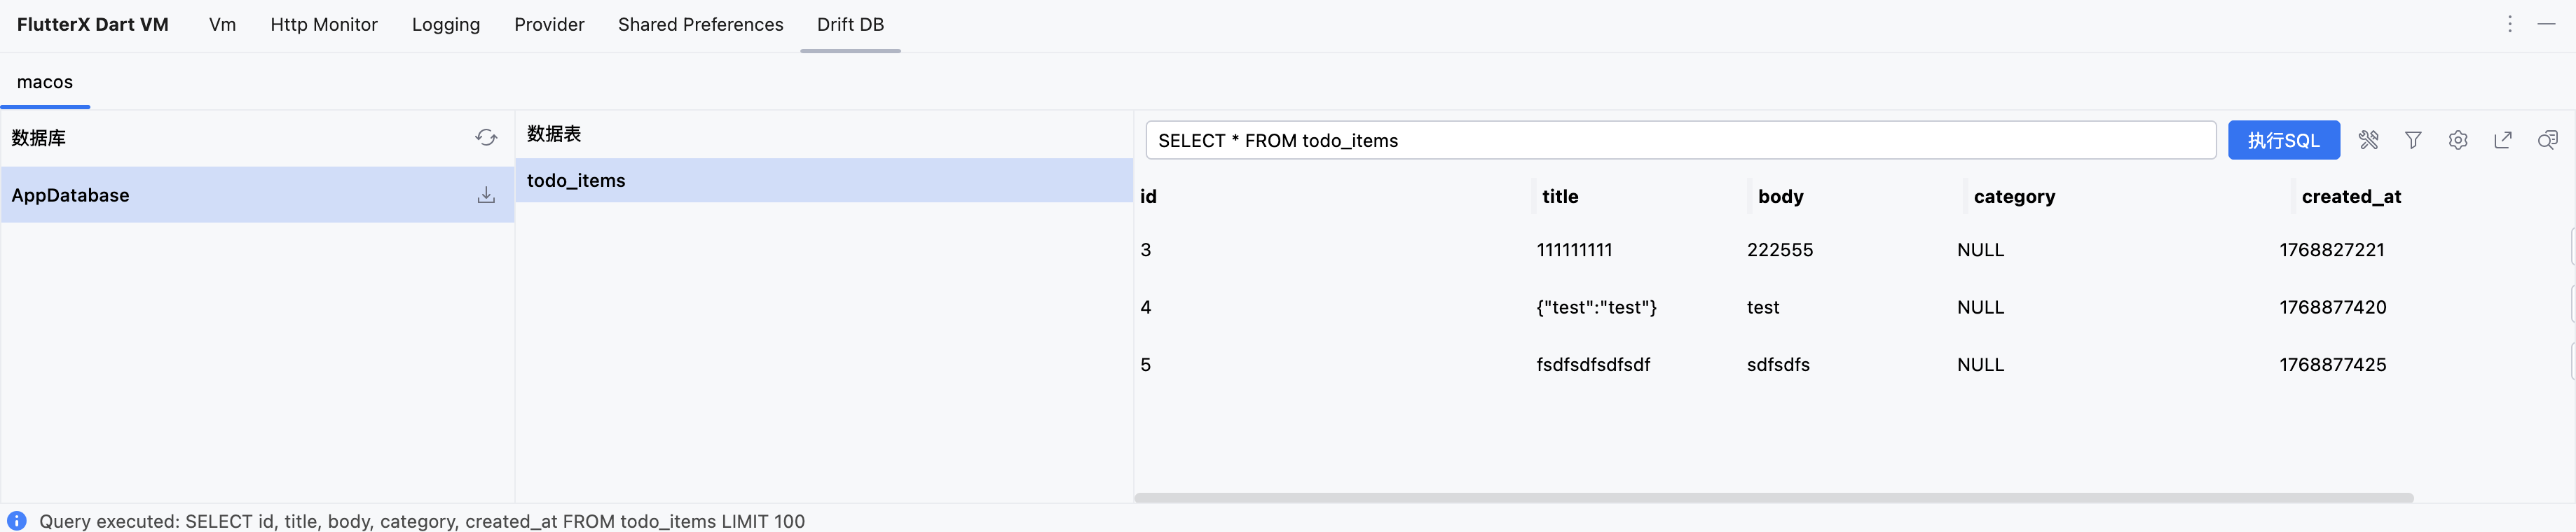
Task: Click the magnifier search-log icon
Action: (2547, 140)
